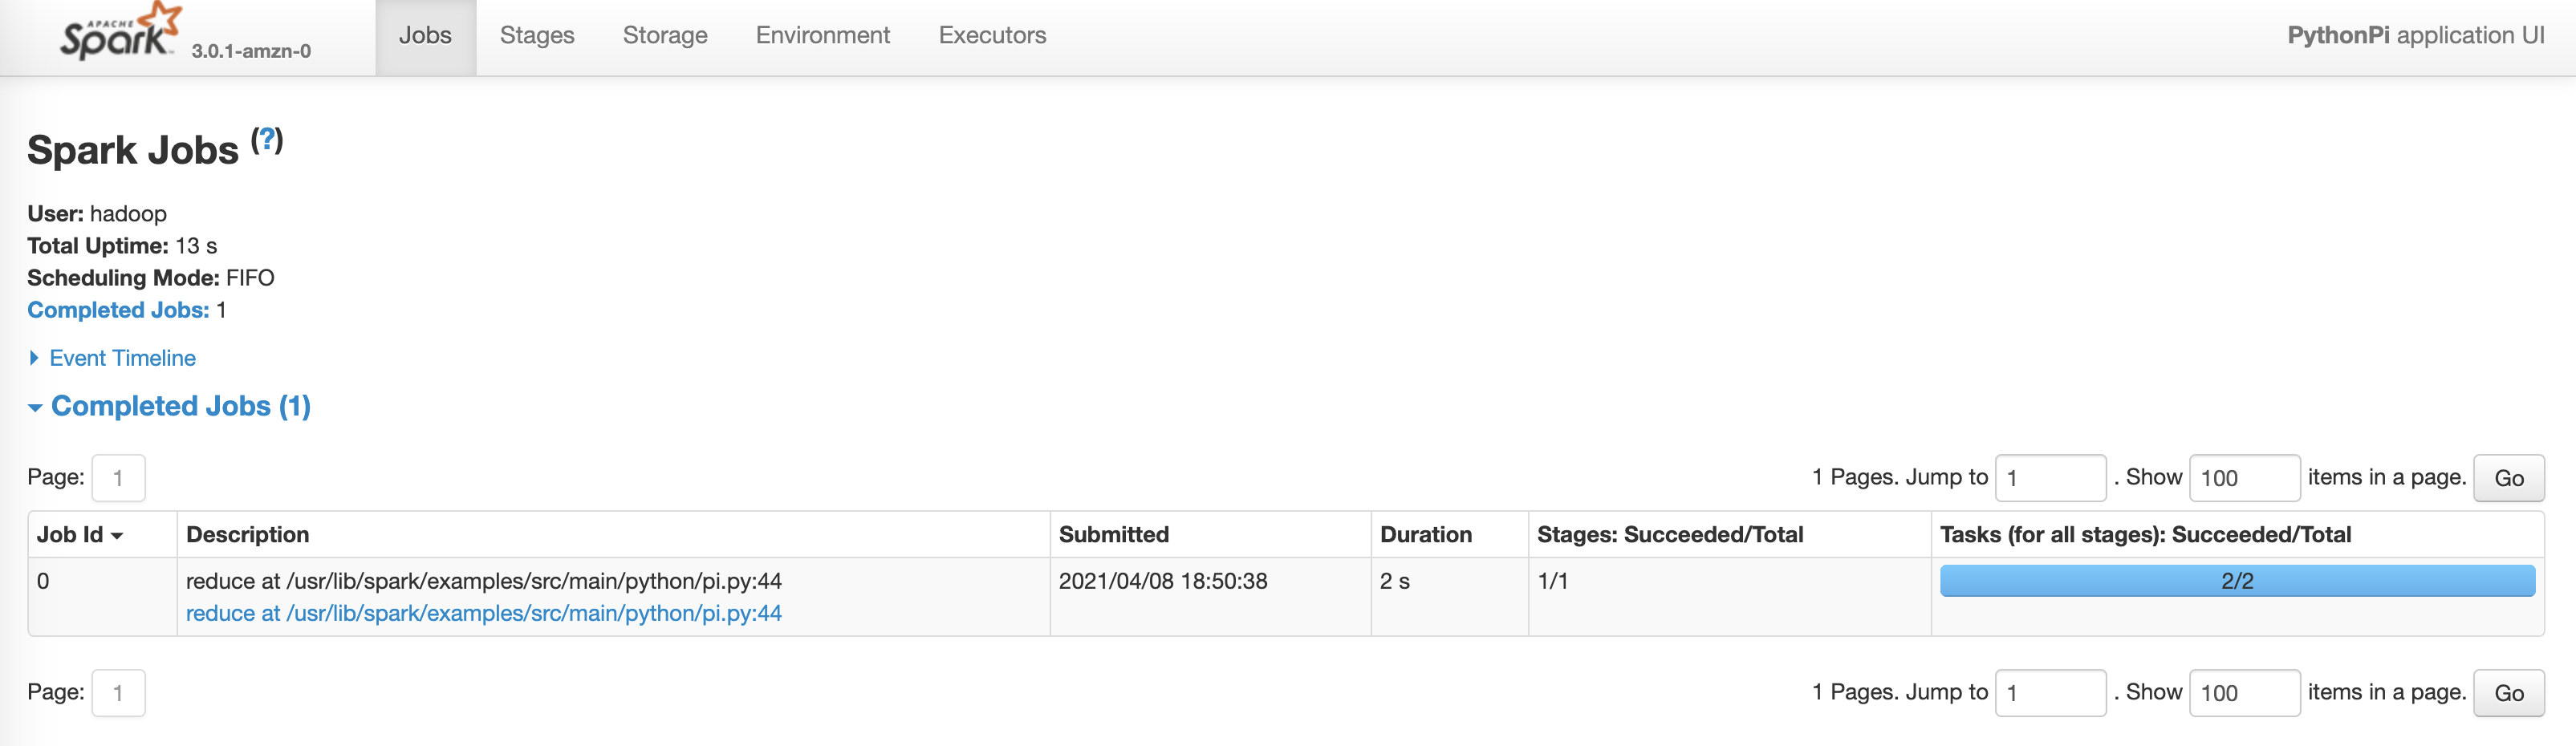The image size is (2576, 746).
Task: Click the Description column header
Action: pos(247,535)
